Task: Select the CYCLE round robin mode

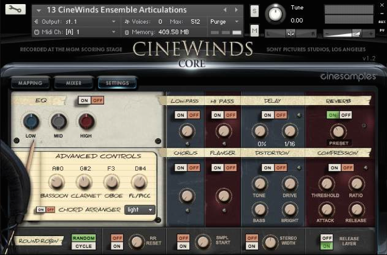Action: (84, 246)
